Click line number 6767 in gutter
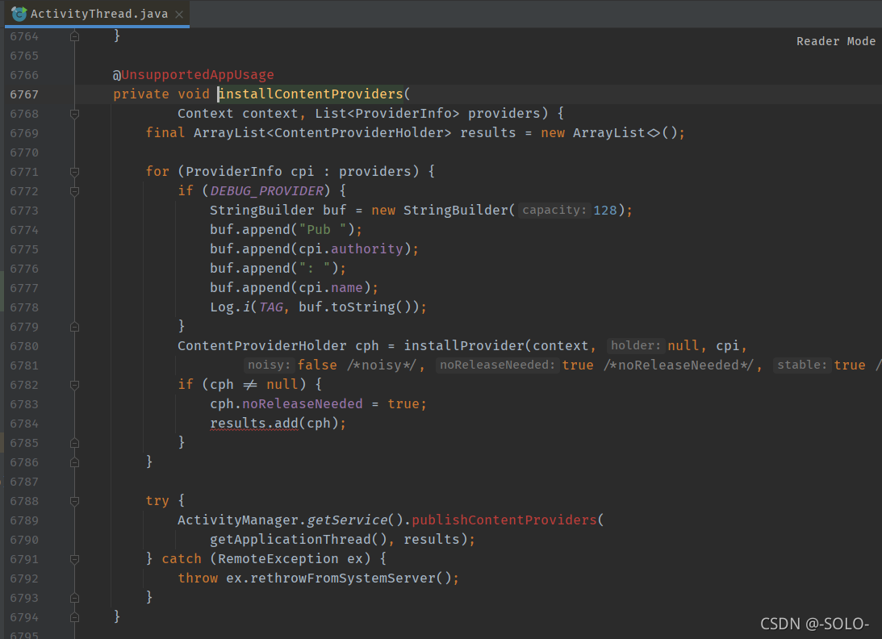Image resolution: width=882 pixels, height=639 pixels. coord(24,94)
